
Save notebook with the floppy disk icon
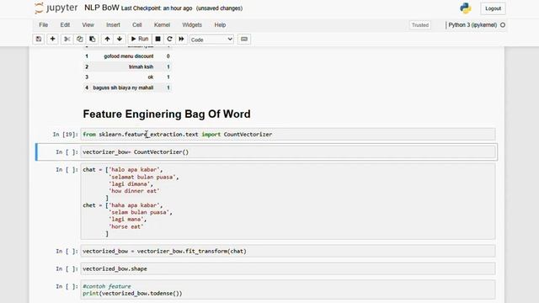click(39, 40)
